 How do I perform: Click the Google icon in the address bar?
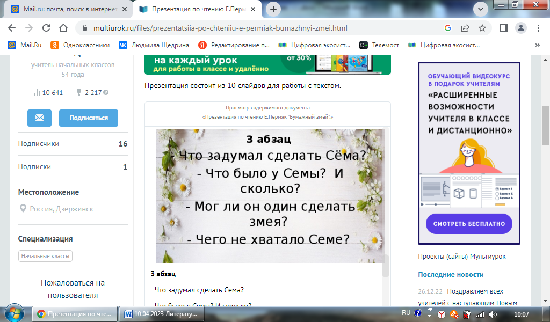[x=447, y=28]
